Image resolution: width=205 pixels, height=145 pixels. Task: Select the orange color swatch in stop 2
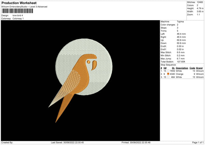tap(168, 74)
